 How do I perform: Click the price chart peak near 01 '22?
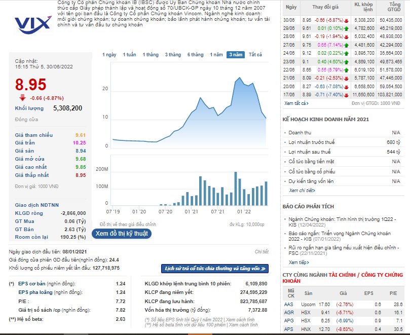(240, 78)
